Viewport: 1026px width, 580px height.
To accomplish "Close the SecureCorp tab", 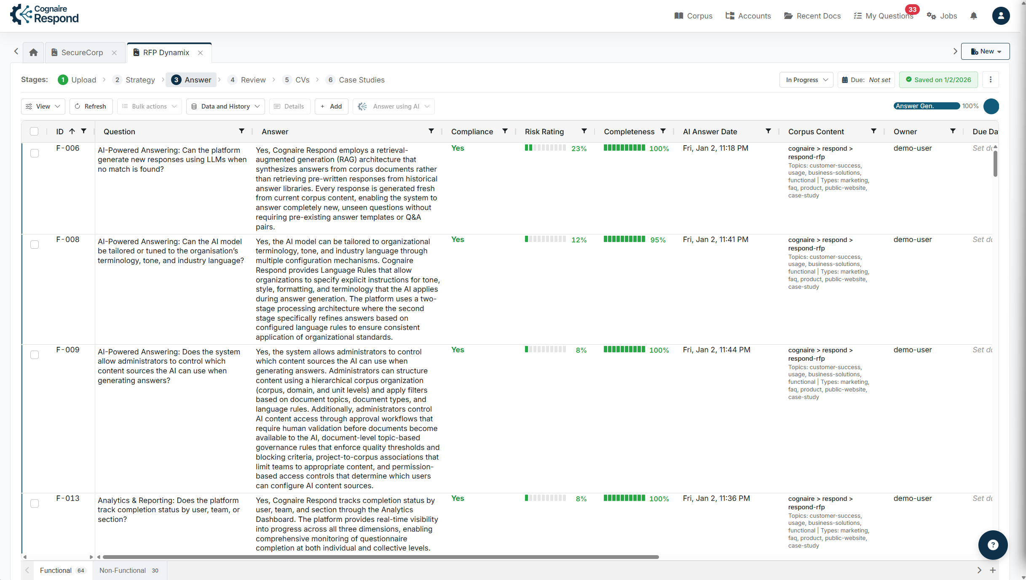I will (114, 53).
